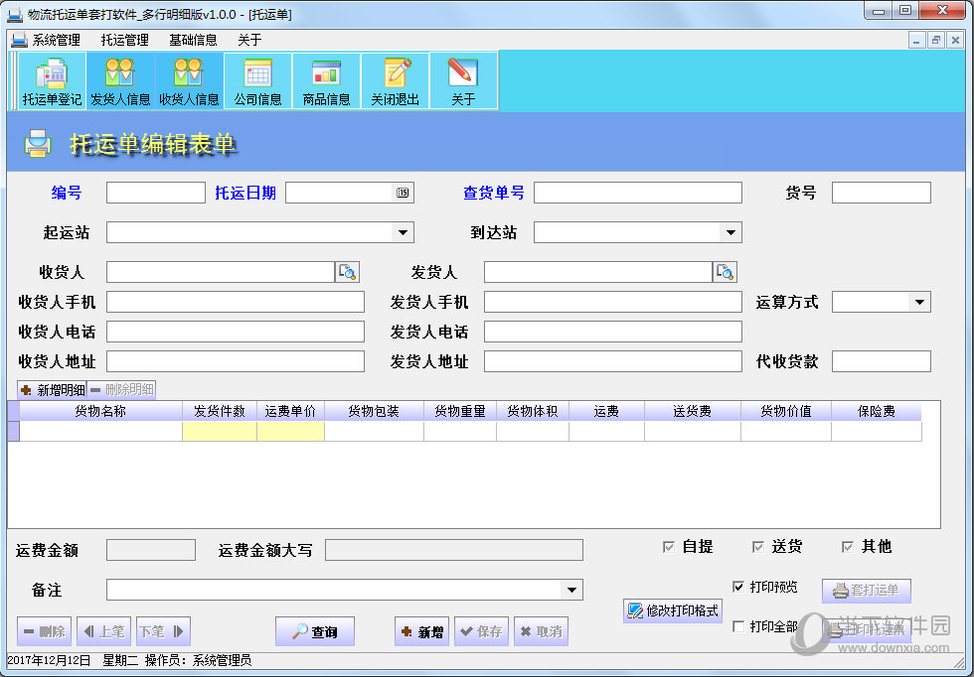The height and width of the screenshot is (677, 974).
Task: Toggle the 打印预览 checkbox
Action: tap(738, 587)
